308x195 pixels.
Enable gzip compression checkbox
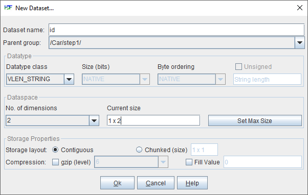point(55,162)
